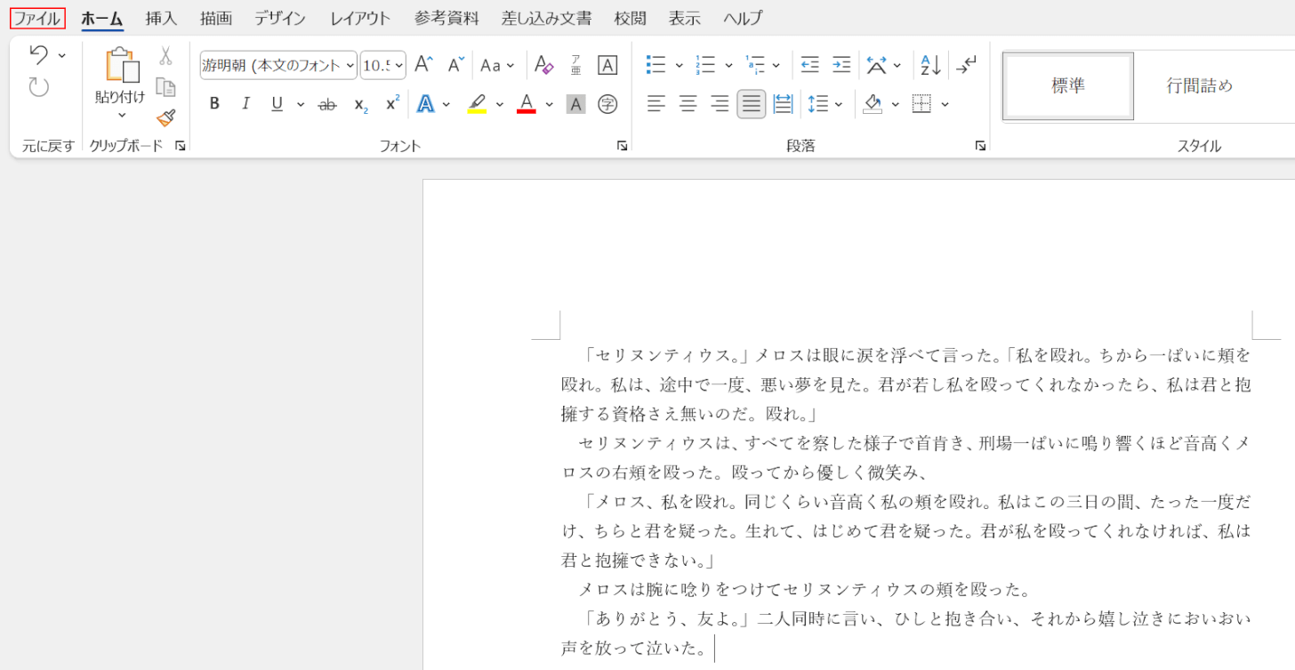Open Change Case Aa dropdown
The height and width of the screenshot is (670, 1295).
[x=497, y=65]
